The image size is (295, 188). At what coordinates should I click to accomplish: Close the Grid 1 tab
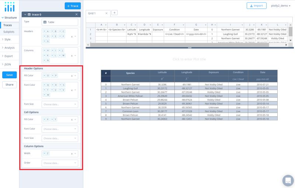coord(107,13)
